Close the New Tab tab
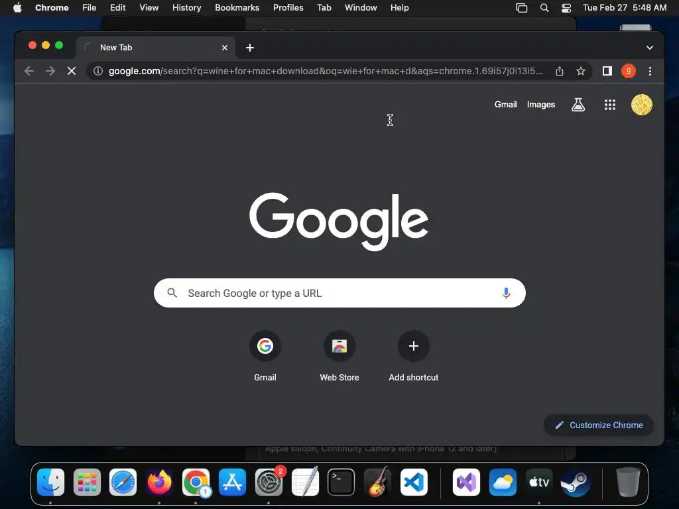Viewport: 679px width, 509px height. click(225, 48)
